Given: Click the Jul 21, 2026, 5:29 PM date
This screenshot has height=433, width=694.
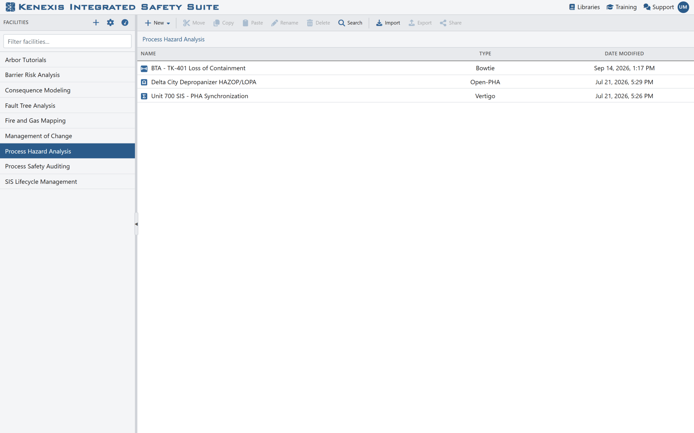Looking at the screenshot, I should (624, 82).
